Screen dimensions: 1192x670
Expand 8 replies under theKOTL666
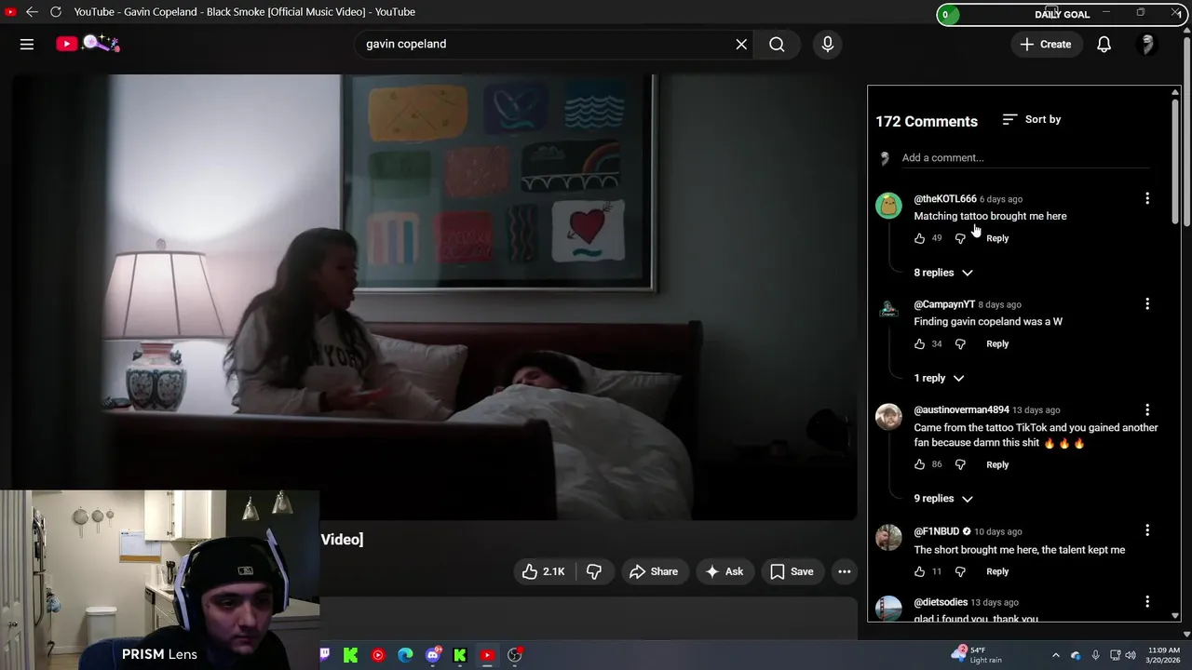coord(942,273)
